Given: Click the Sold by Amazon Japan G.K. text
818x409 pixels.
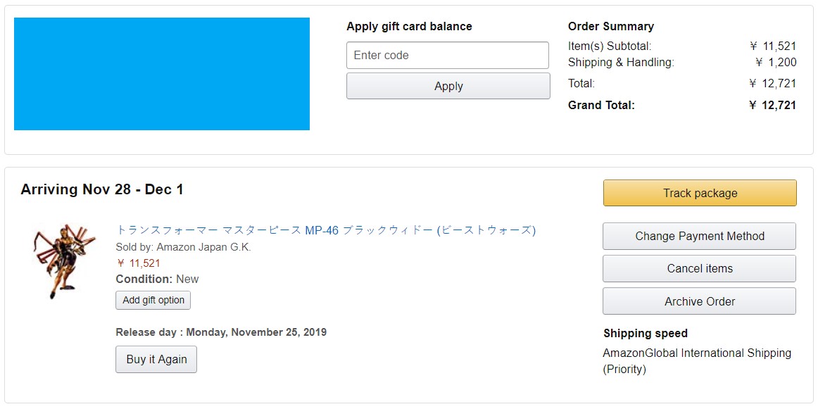Looking at the screenshot, I should point(183,247).
